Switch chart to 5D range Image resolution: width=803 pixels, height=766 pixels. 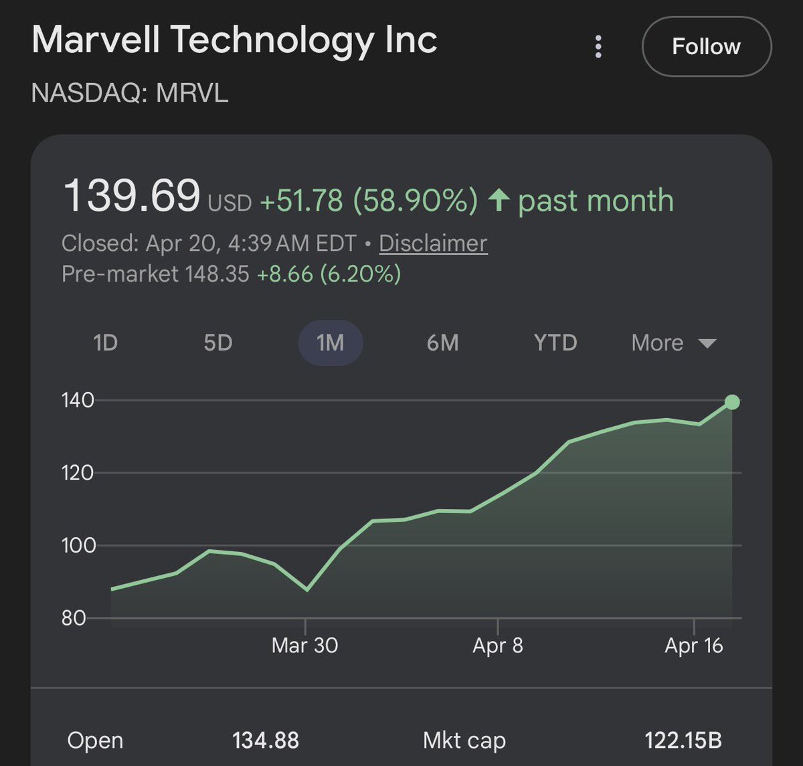click(217, 343)
